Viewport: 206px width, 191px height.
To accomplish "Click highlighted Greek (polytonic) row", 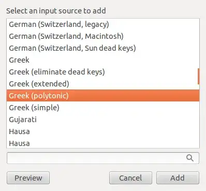I will click(103, 96).
